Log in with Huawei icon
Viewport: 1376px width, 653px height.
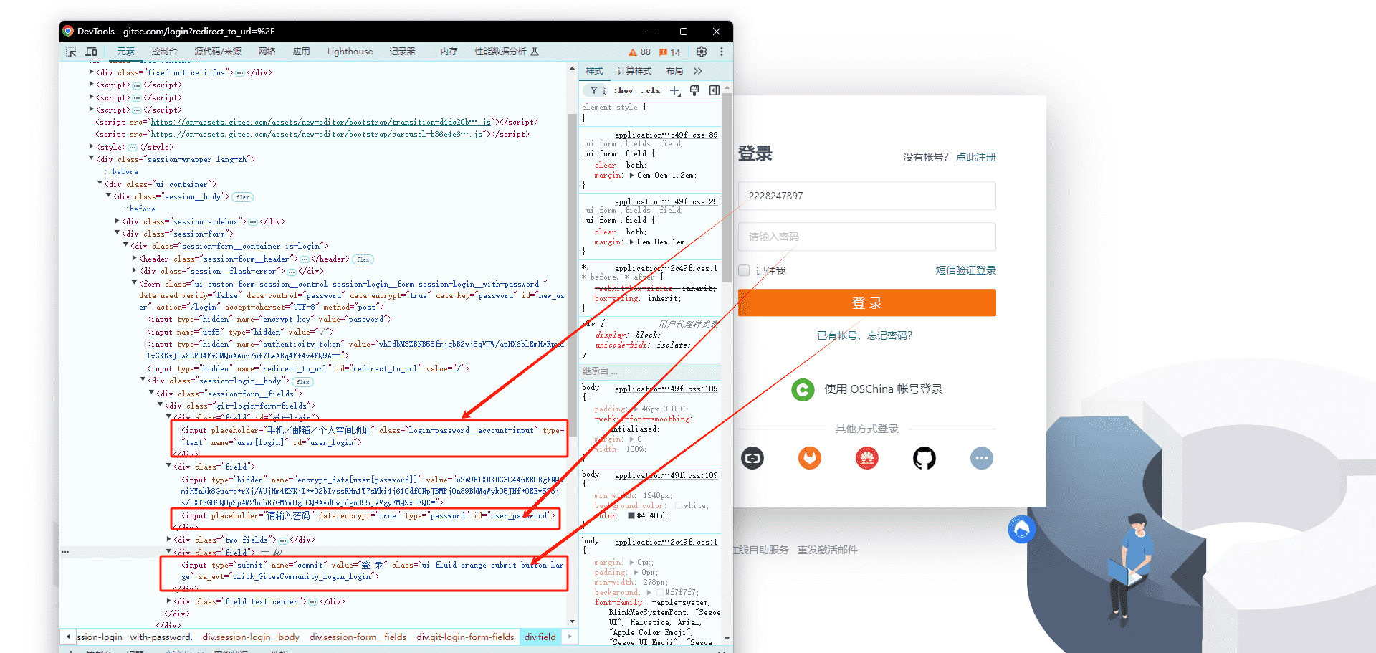(x=867, y=458)
